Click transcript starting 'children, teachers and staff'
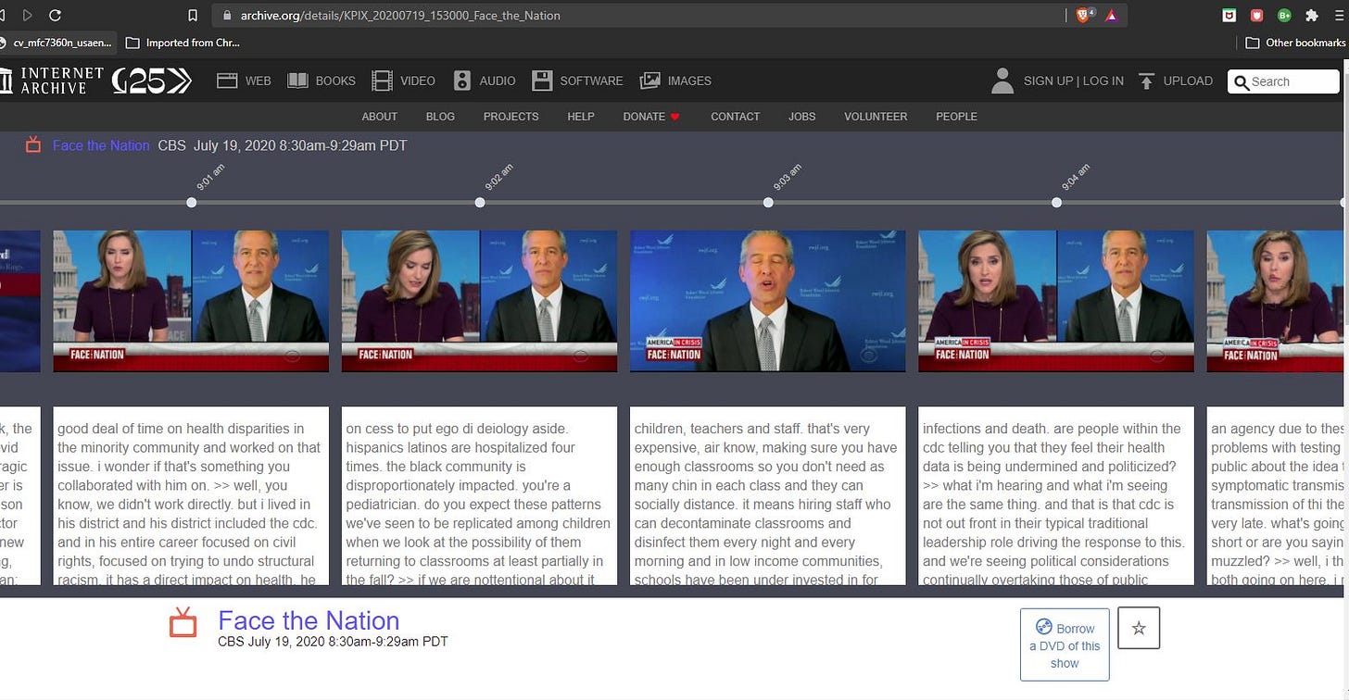1349x700 pixels. (x=767, y=495)
